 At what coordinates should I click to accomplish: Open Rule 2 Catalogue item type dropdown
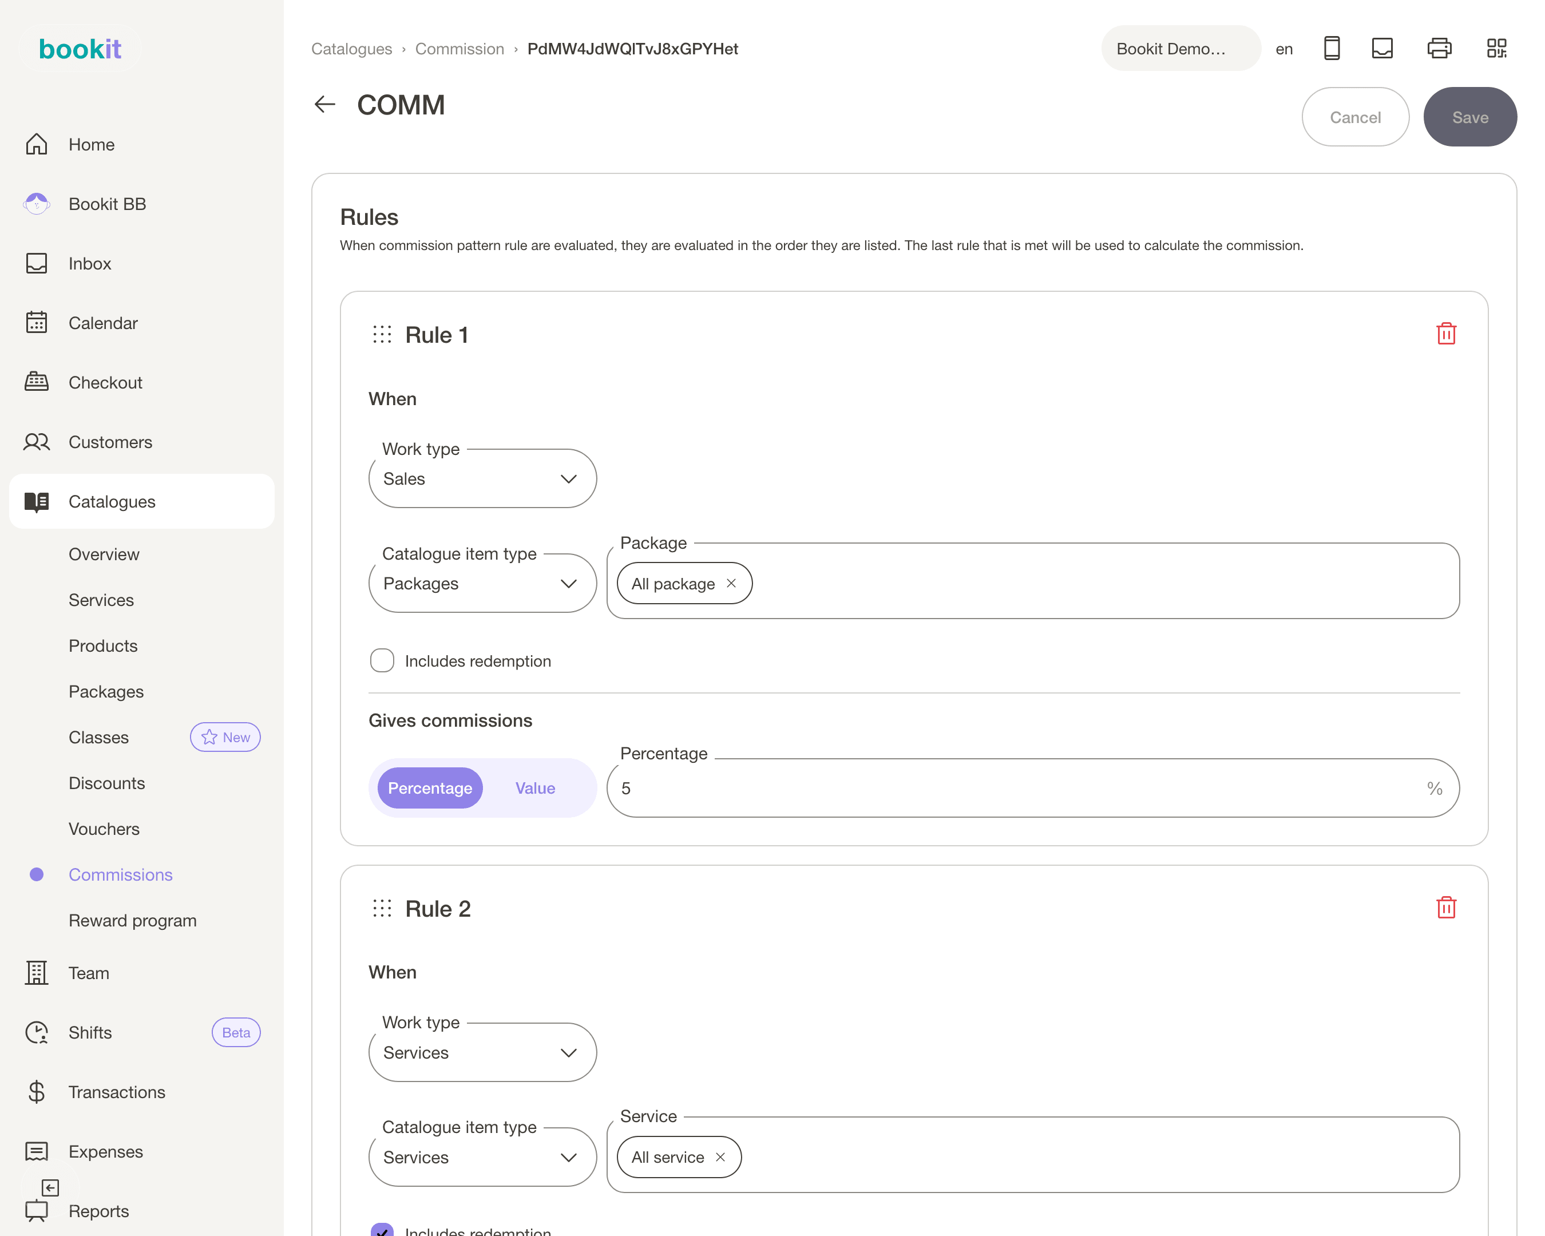click(482, 1157)
